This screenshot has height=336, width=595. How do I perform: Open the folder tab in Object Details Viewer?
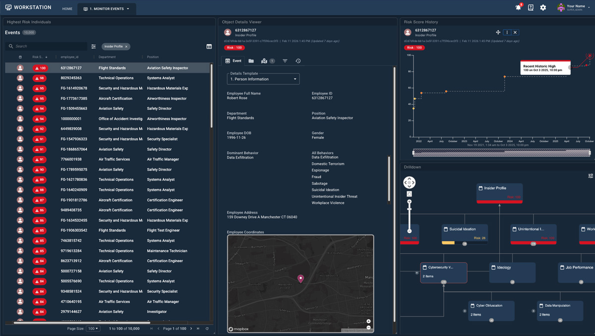(251, 61)
